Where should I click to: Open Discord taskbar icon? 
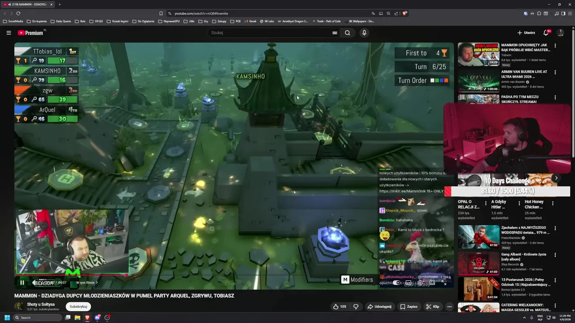97,318
